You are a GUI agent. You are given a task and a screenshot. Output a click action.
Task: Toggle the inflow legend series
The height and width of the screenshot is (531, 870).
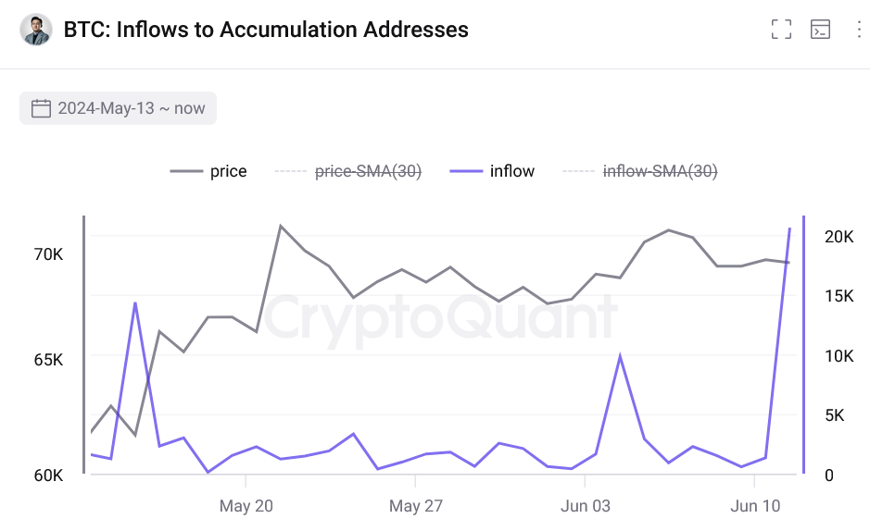click(492, 171)
